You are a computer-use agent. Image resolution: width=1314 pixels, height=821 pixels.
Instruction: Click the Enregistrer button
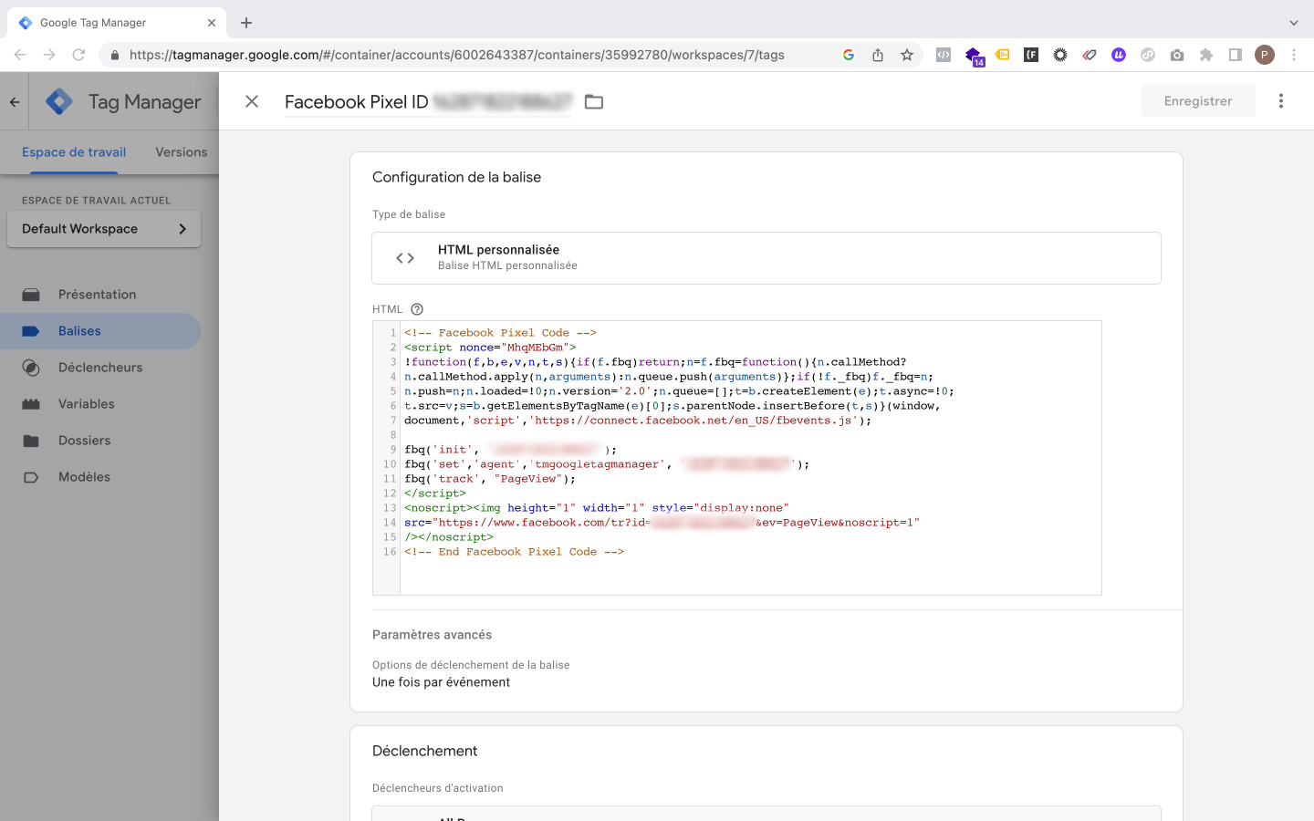point(1198,100)
